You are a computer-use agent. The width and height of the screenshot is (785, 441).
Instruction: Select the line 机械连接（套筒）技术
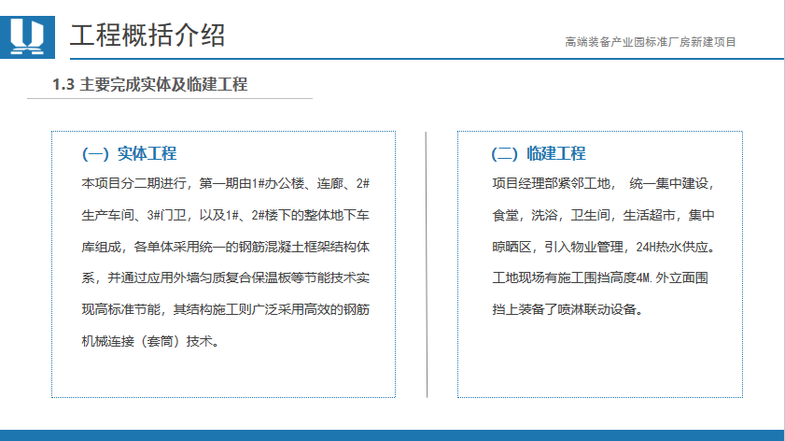pos(152,341)
